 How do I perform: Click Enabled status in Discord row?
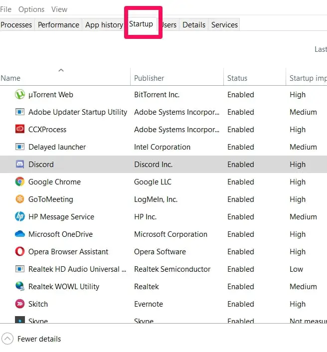pyautogui.click(x=241, y=165)
